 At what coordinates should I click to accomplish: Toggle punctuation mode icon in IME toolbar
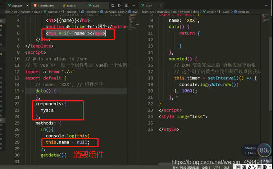pos(254,167)
